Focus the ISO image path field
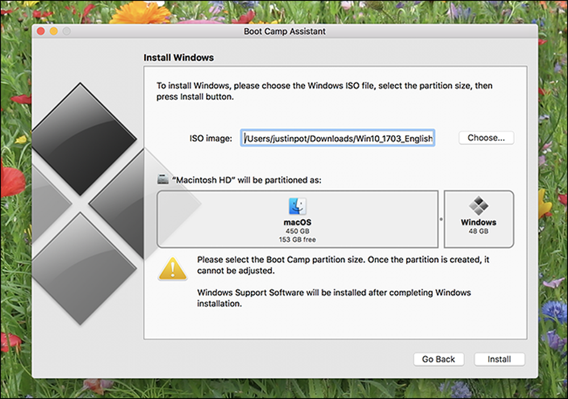Viewport: 568px width, 399px height. click(337, 138)
